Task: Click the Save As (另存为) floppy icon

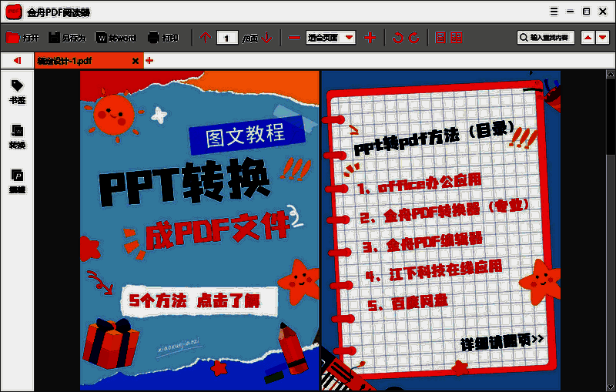Action: pyautogui.click(x=54, y=37)
